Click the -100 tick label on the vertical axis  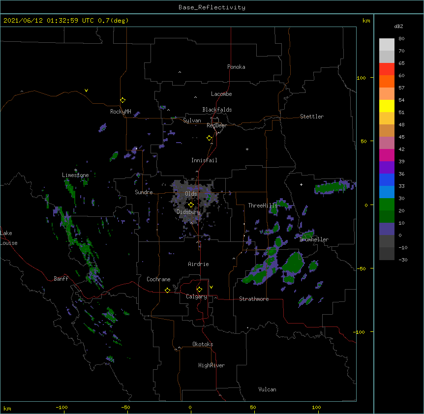pyautogui.click(x=360, y=332)
